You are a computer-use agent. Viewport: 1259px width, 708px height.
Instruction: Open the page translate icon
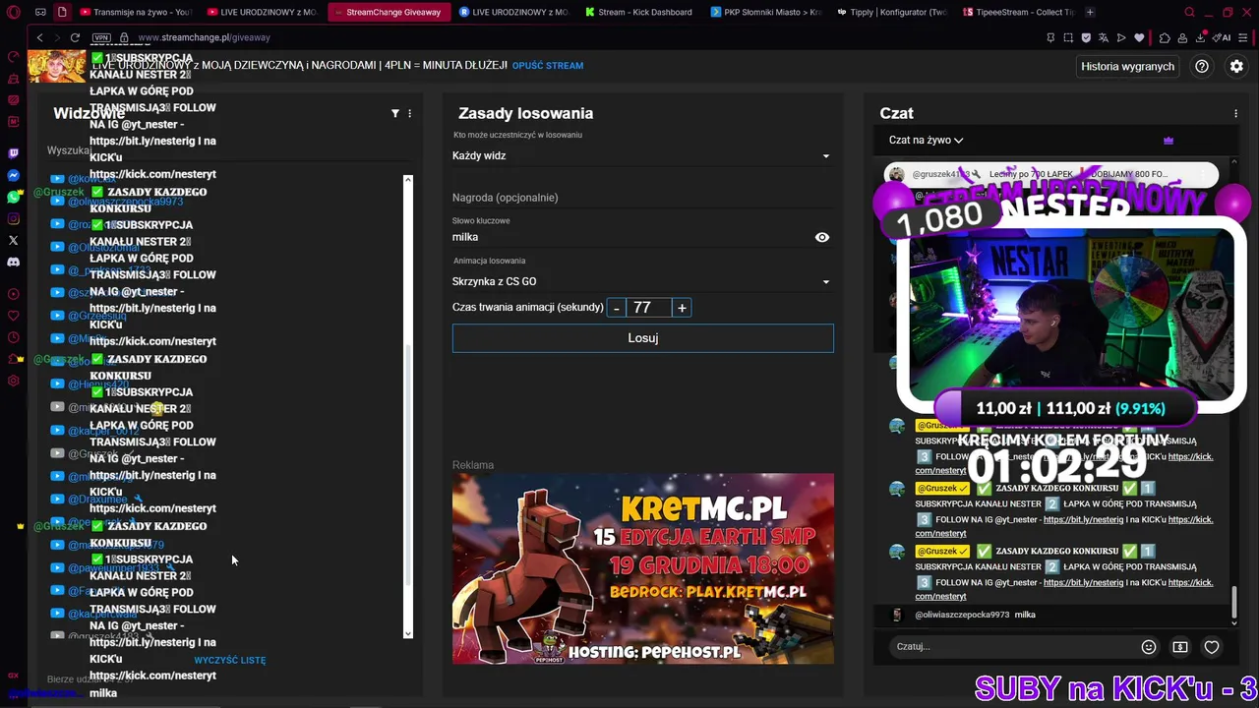1104,37
